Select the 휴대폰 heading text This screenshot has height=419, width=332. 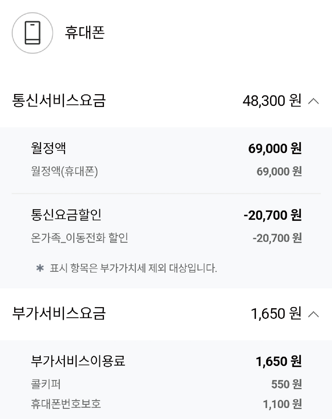(x=85, y=33)
